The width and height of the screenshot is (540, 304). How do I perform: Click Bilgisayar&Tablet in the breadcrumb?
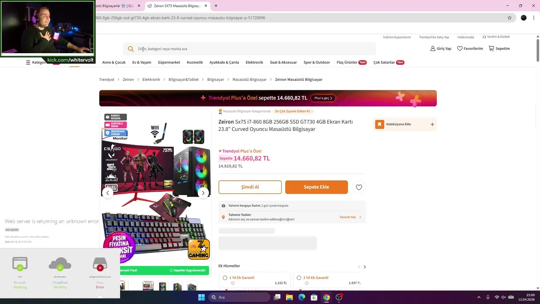click(184, 79)
